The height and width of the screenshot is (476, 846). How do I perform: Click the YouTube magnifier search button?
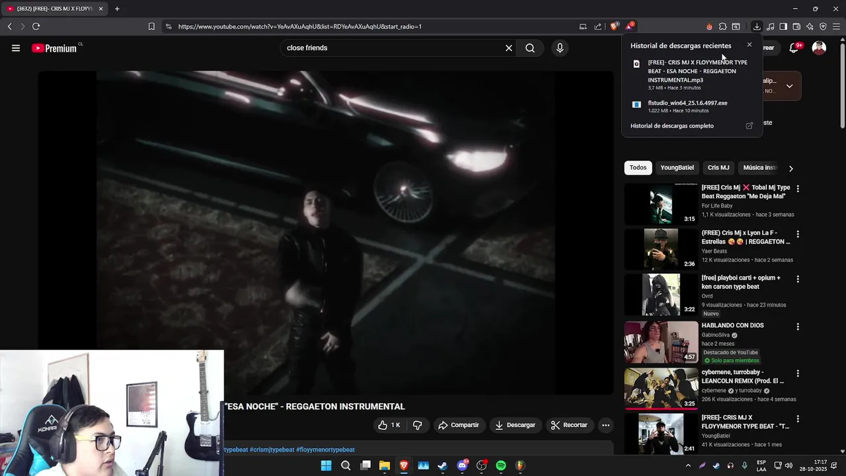click(x=530, y=48)
